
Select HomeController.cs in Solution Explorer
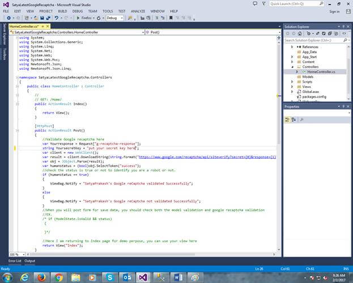click(321, 72)
